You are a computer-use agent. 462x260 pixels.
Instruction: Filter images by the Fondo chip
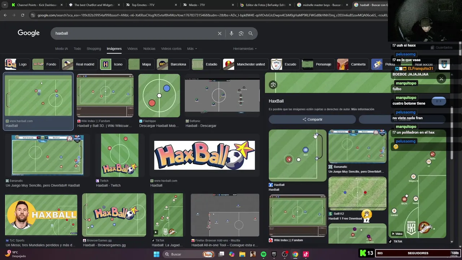[45, 64]
